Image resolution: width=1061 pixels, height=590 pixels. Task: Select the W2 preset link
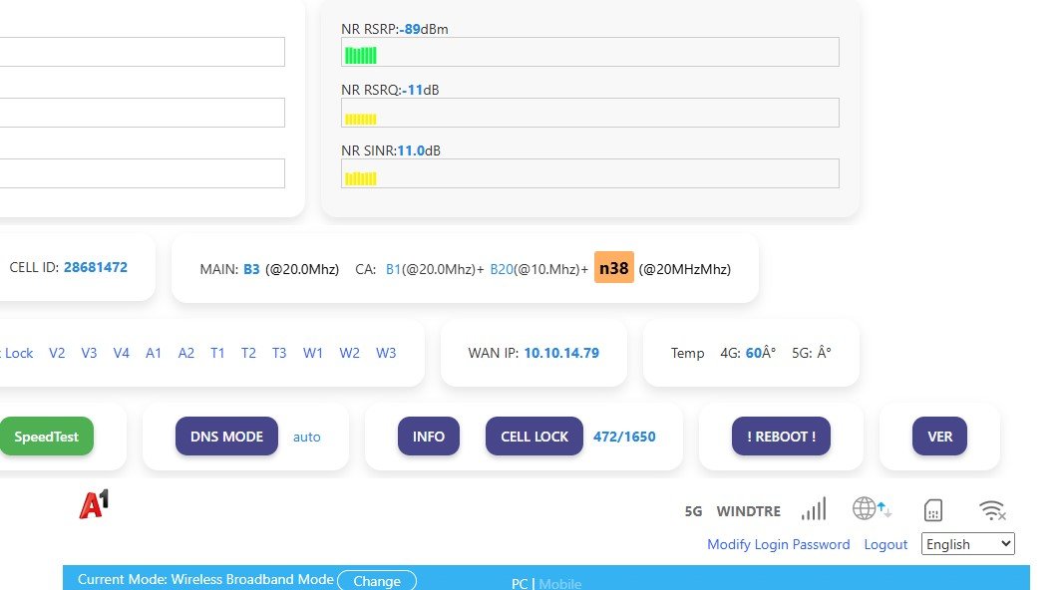349,353
